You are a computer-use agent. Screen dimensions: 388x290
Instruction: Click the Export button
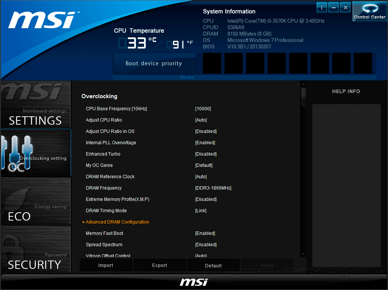160,265
